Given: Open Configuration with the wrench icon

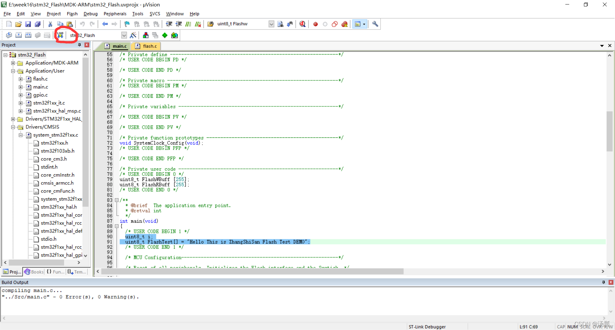Looking at the screenshot, I should [375, 24].
